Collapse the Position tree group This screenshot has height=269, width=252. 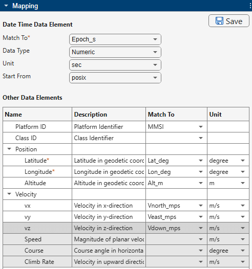9,149
